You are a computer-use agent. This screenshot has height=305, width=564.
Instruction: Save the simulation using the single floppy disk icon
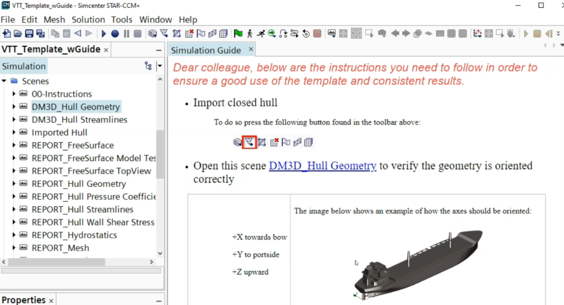29,34
